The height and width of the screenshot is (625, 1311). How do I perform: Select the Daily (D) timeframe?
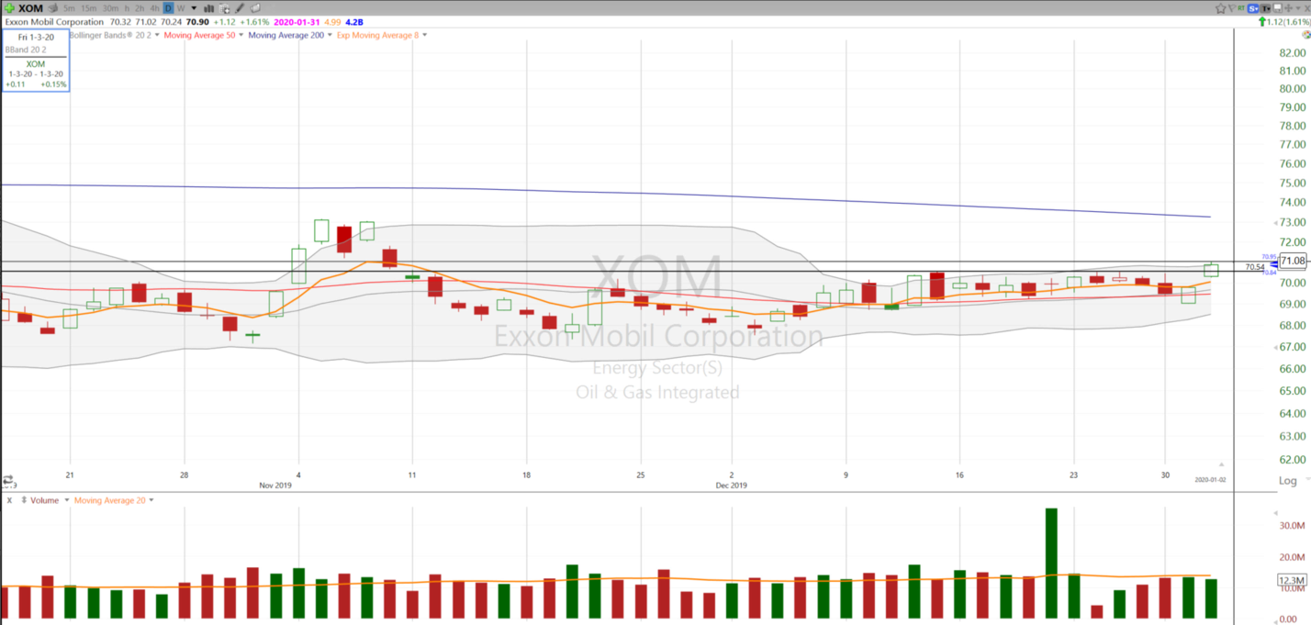168,8
